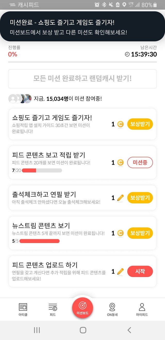Tap 미션중 on 피드 콘텐츠 보고 mission
Image resolution: width=165 pixels, height=340 pixels.
[x=140, y=162]
